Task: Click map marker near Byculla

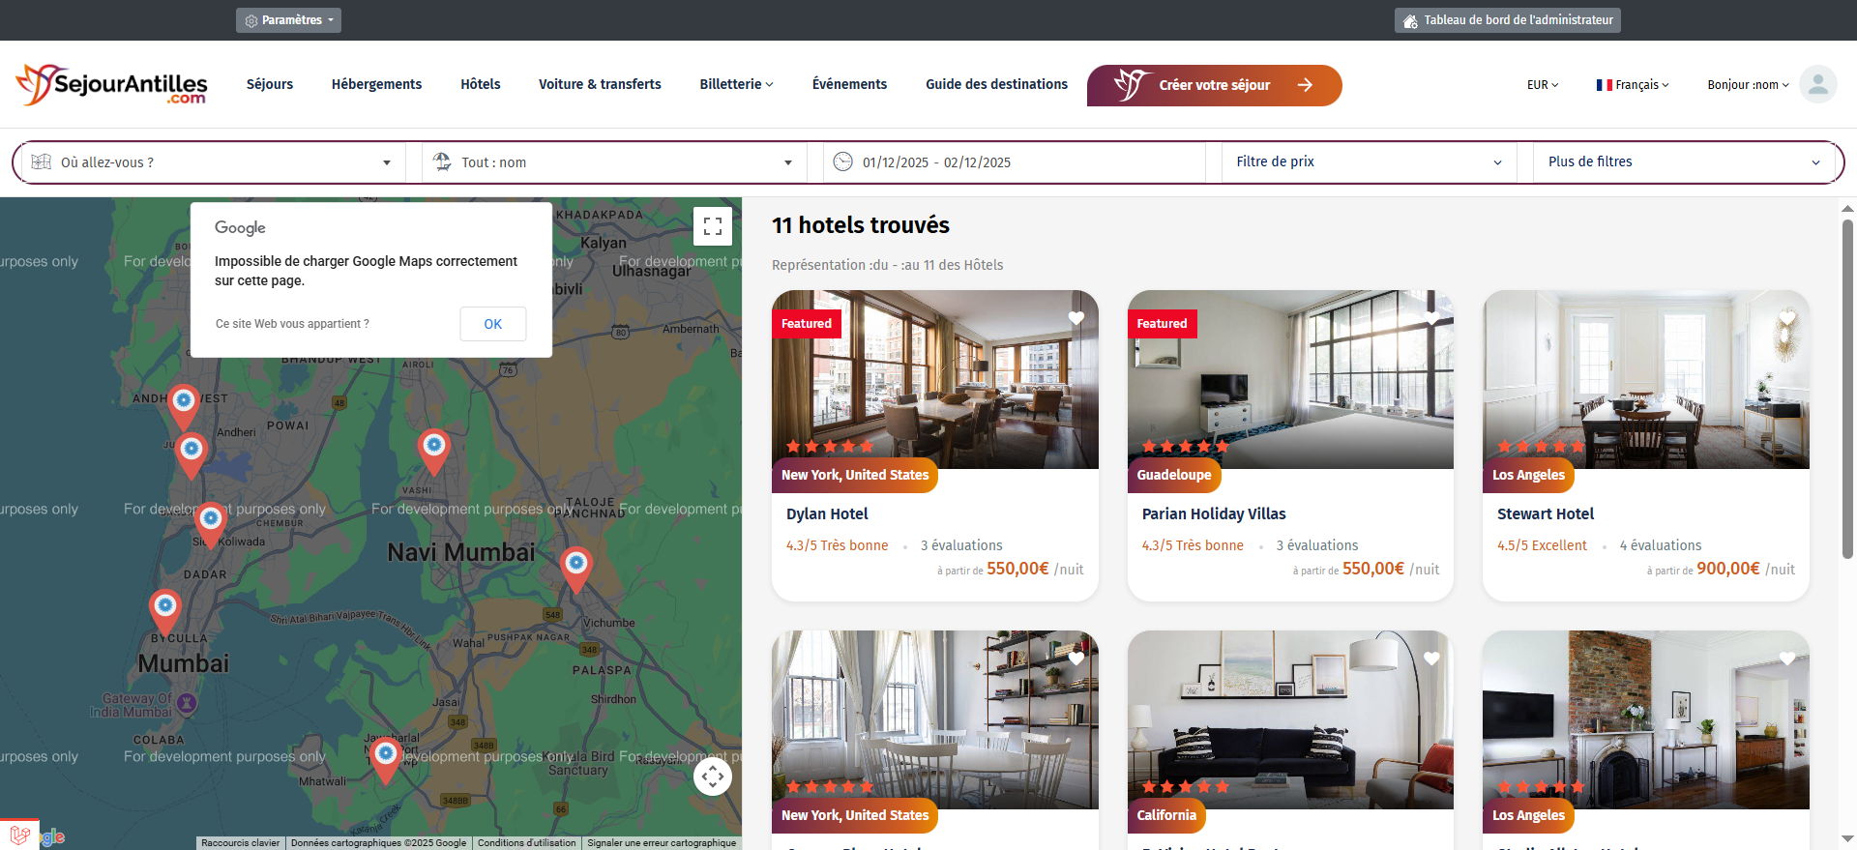Action: coord(165,612)
